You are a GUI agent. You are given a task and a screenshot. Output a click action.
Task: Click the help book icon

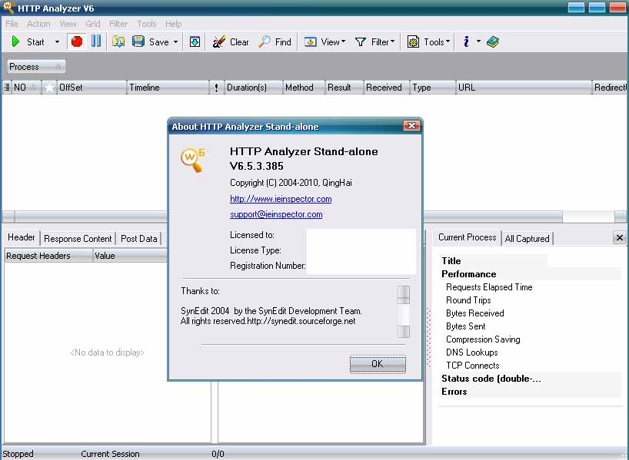493,41
